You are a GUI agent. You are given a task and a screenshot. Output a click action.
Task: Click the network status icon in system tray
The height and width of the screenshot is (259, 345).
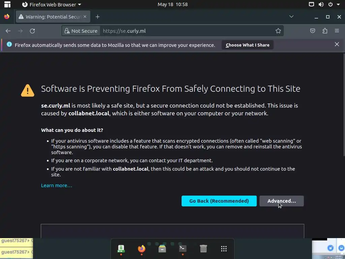click(311, 4)
